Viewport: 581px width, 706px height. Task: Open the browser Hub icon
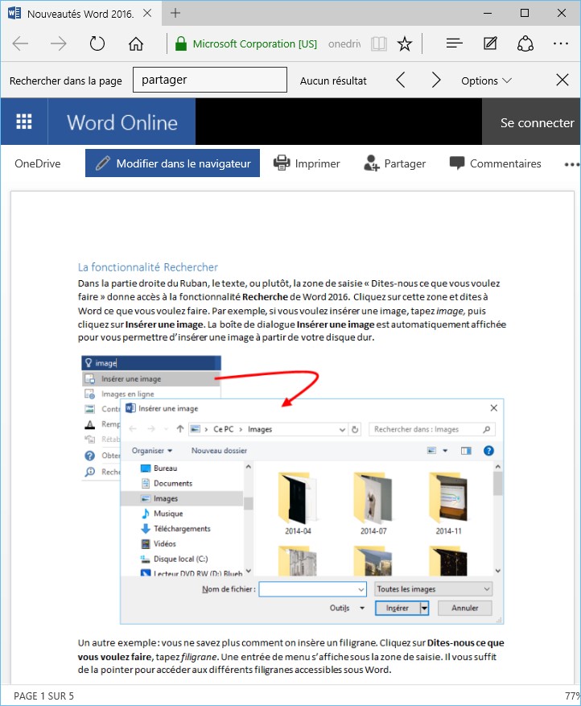click(x=454, y=44)
